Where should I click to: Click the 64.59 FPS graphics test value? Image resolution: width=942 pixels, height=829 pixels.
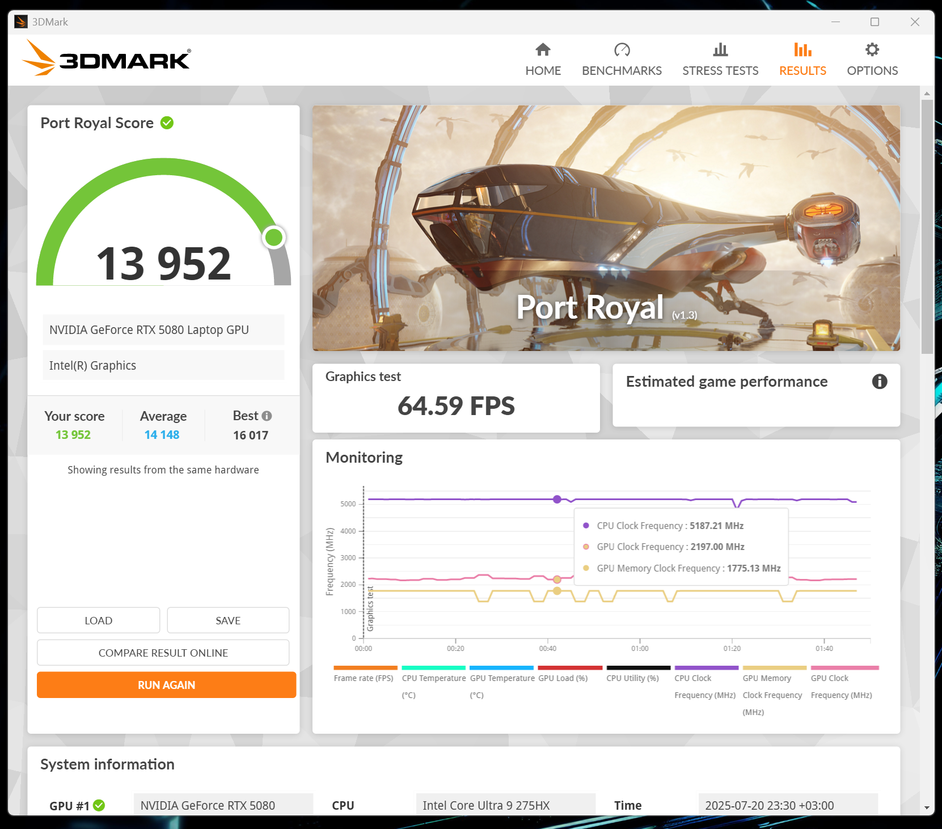click(456, 406)
